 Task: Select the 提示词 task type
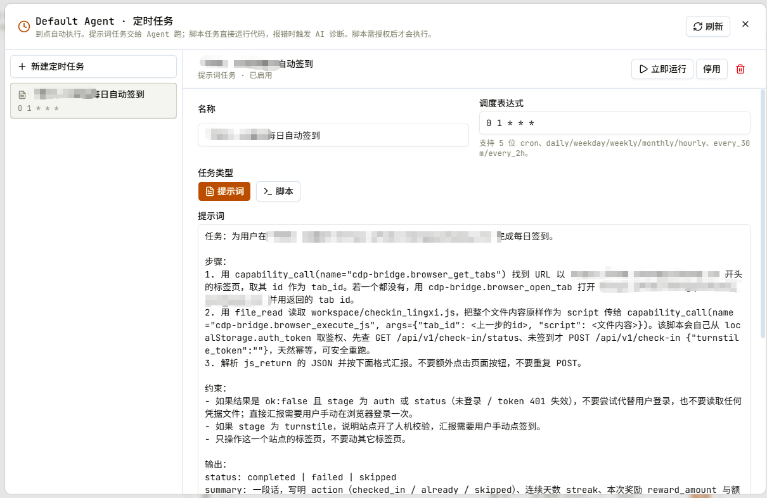(224, 191)
